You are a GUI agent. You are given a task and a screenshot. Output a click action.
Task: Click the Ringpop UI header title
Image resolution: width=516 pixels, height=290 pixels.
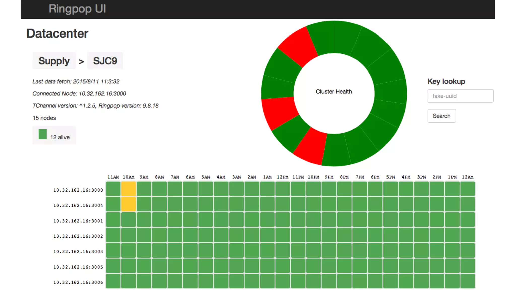(x=77, y=9)
